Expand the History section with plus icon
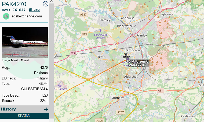 point(46,109)
